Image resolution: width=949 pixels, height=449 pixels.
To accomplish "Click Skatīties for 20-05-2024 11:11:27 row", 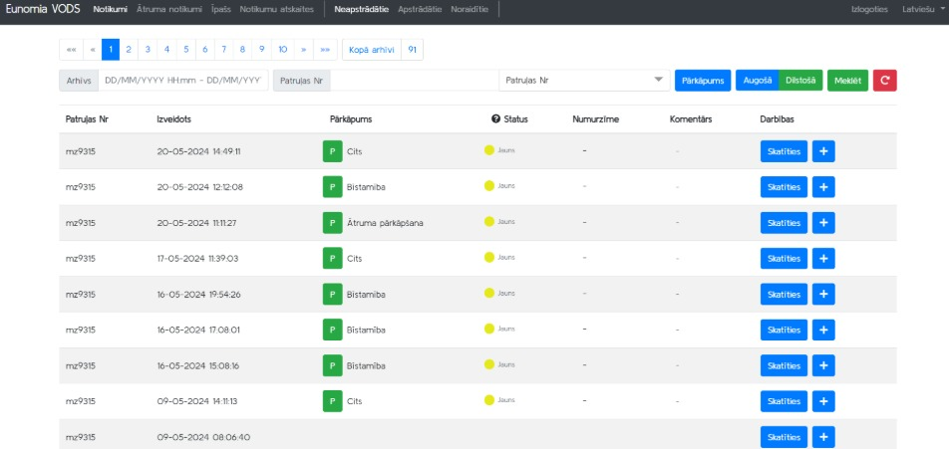I will pos(784,222).
